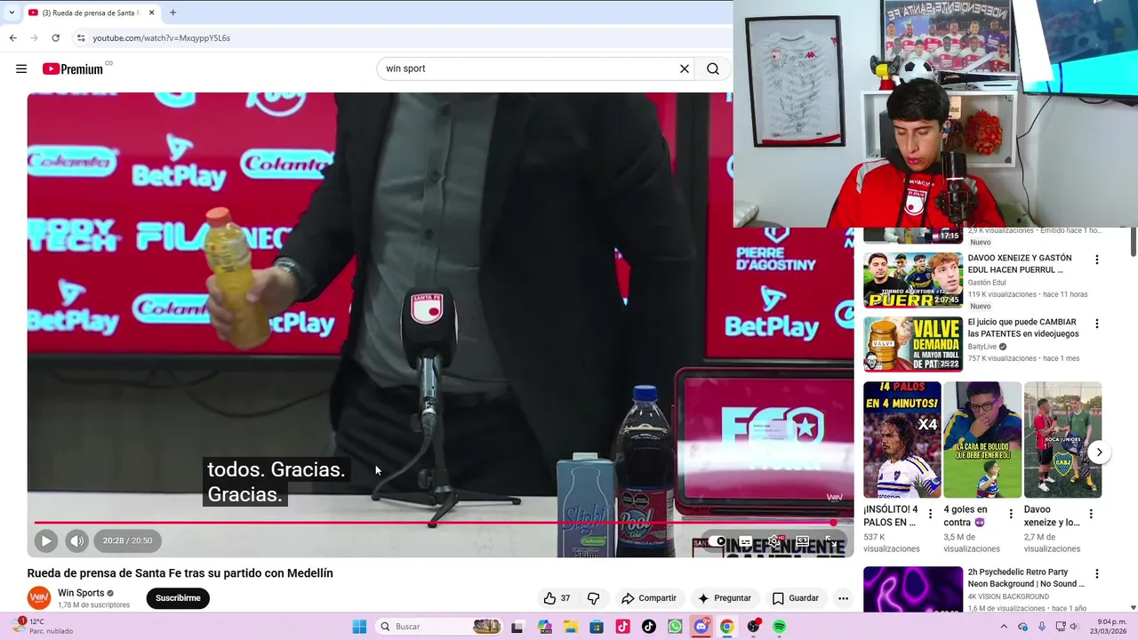This screenshot has width=1138, height=640.
Task: Save video with Guardar button
Action: [795, 598]
